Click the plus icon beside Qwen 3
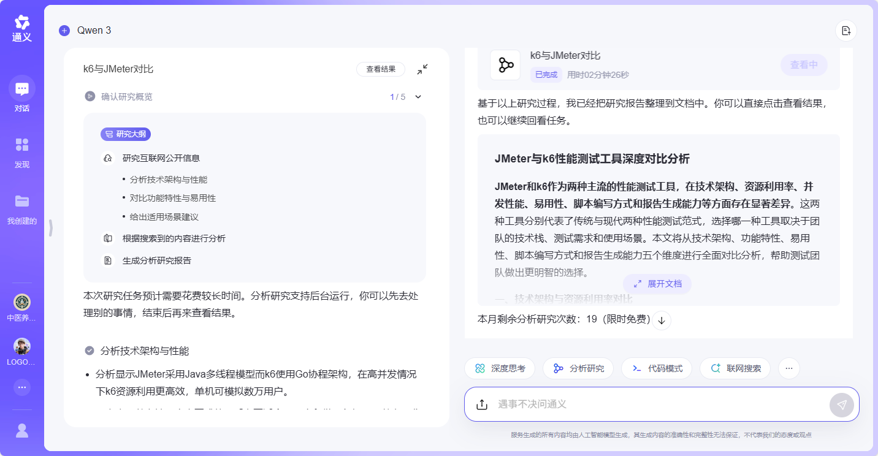This screenshot has width=878, height=456. (x=64, y=31)
